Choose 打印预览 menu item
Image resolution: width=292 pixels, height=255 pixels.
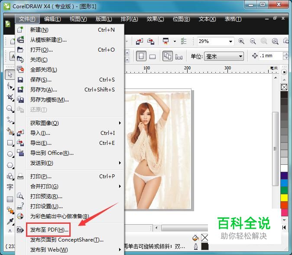[x=70, y=196]
